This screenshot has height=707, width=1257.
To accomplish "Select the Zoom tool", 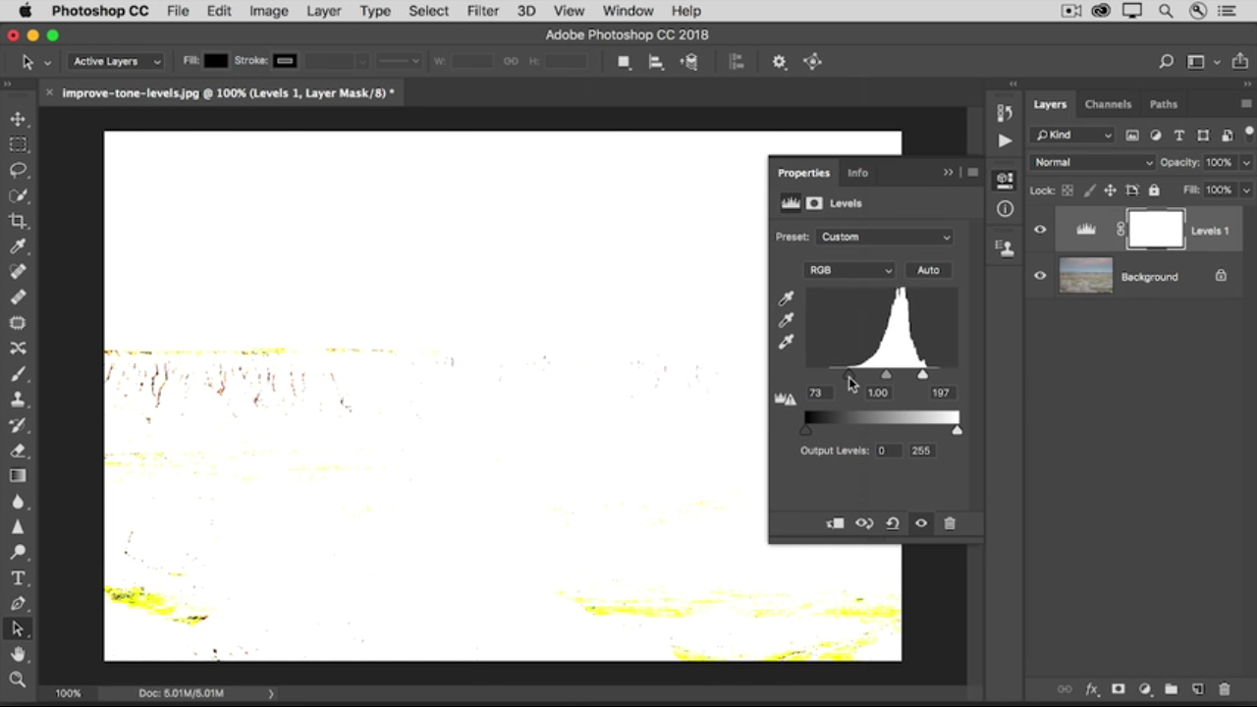I will coord(18,680).
